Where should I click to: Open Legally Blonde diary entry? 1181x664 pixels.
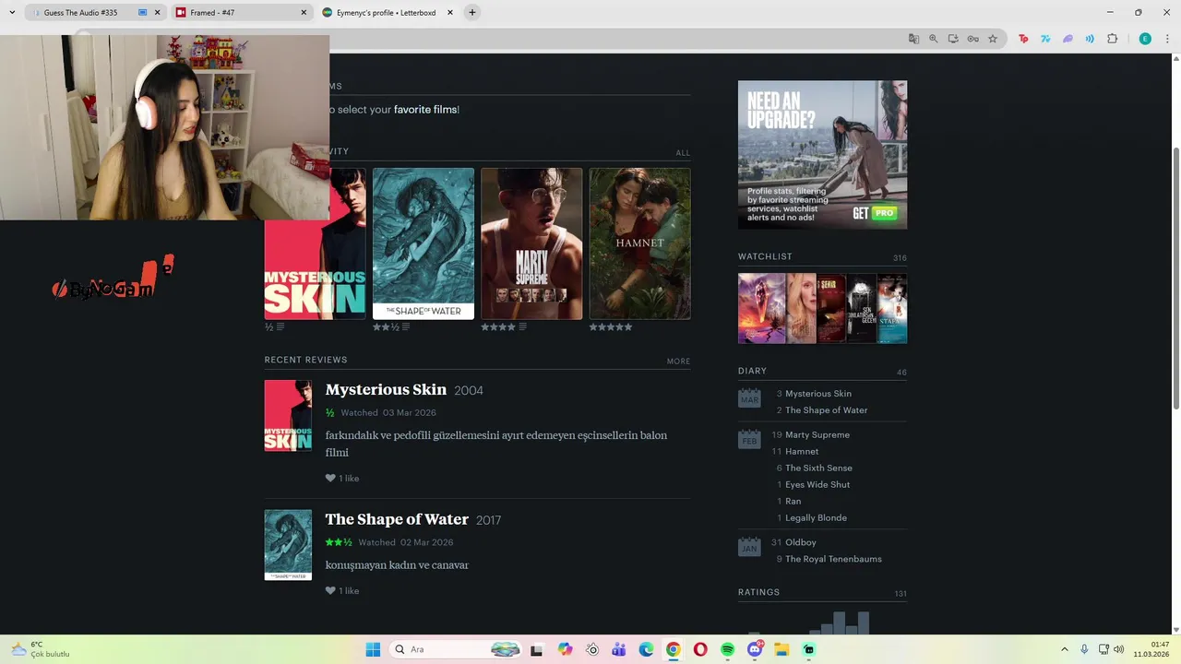[x=816, y=517]
